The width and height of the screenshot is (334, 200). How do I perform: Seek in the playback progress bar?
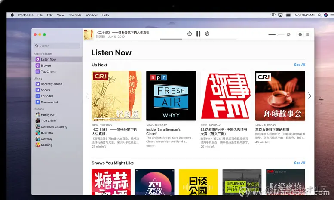coord(198,39)
